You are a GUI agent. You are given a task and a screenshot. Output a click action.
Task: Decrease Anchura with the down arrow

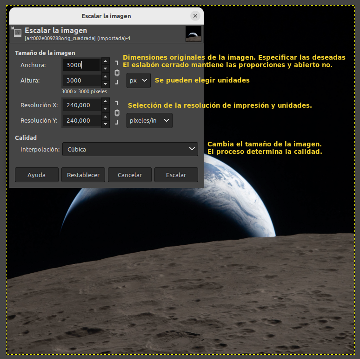(106, 69)
